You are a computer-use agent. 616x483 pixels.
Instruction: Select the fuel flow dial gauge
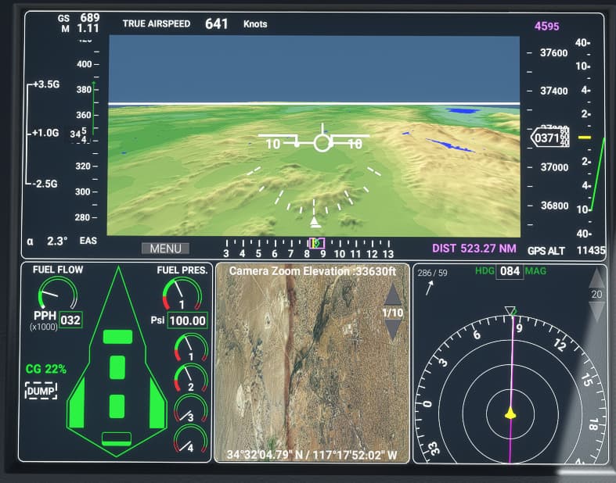click(x=58, y=292)
